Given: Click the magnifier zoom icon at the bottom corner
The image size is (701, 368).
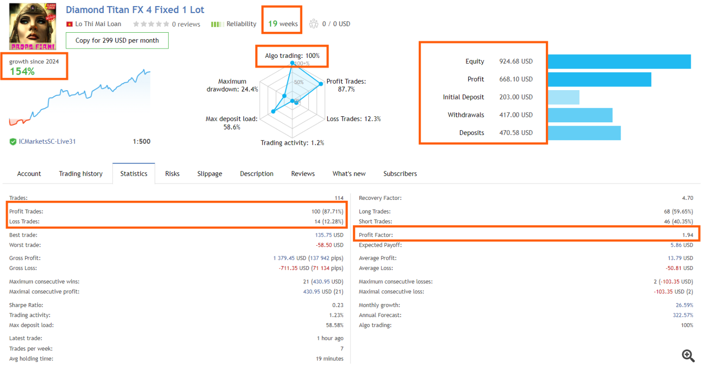Looking at the screenshot, I should tap(688, 355).
